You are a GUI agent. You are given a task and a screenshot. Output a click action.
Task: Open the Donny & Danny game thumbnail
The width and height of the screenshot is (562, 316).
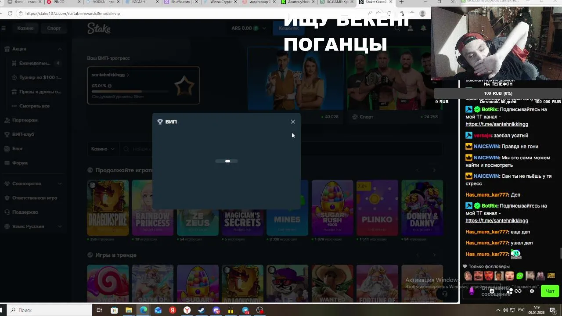(422, 208)
